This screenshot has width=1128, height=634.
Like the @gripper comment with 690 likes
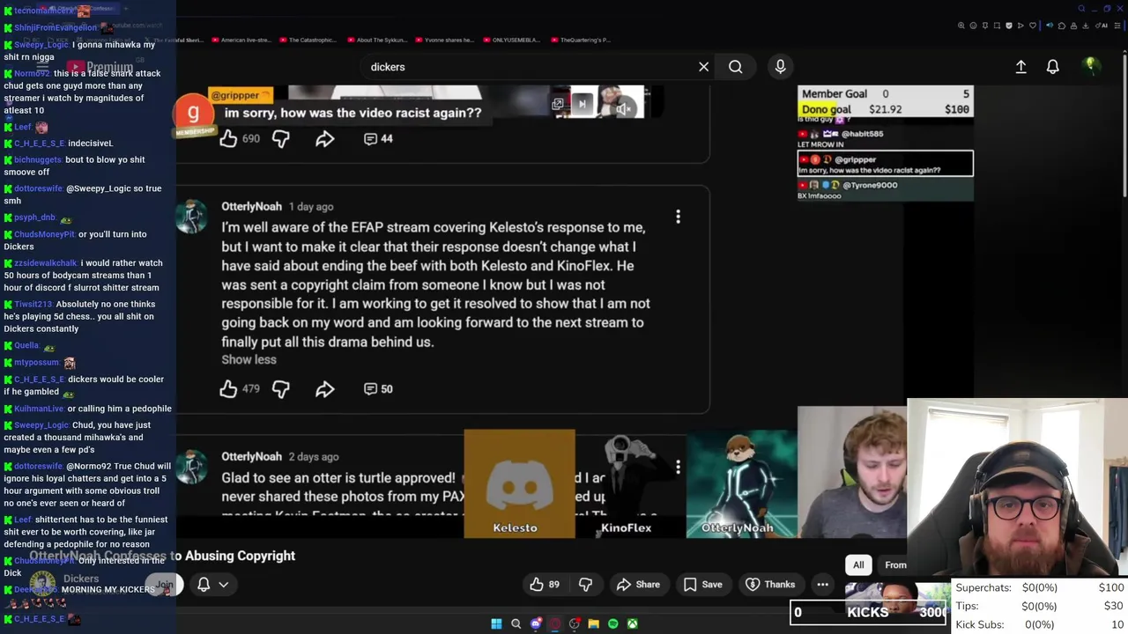coord(228,138)
